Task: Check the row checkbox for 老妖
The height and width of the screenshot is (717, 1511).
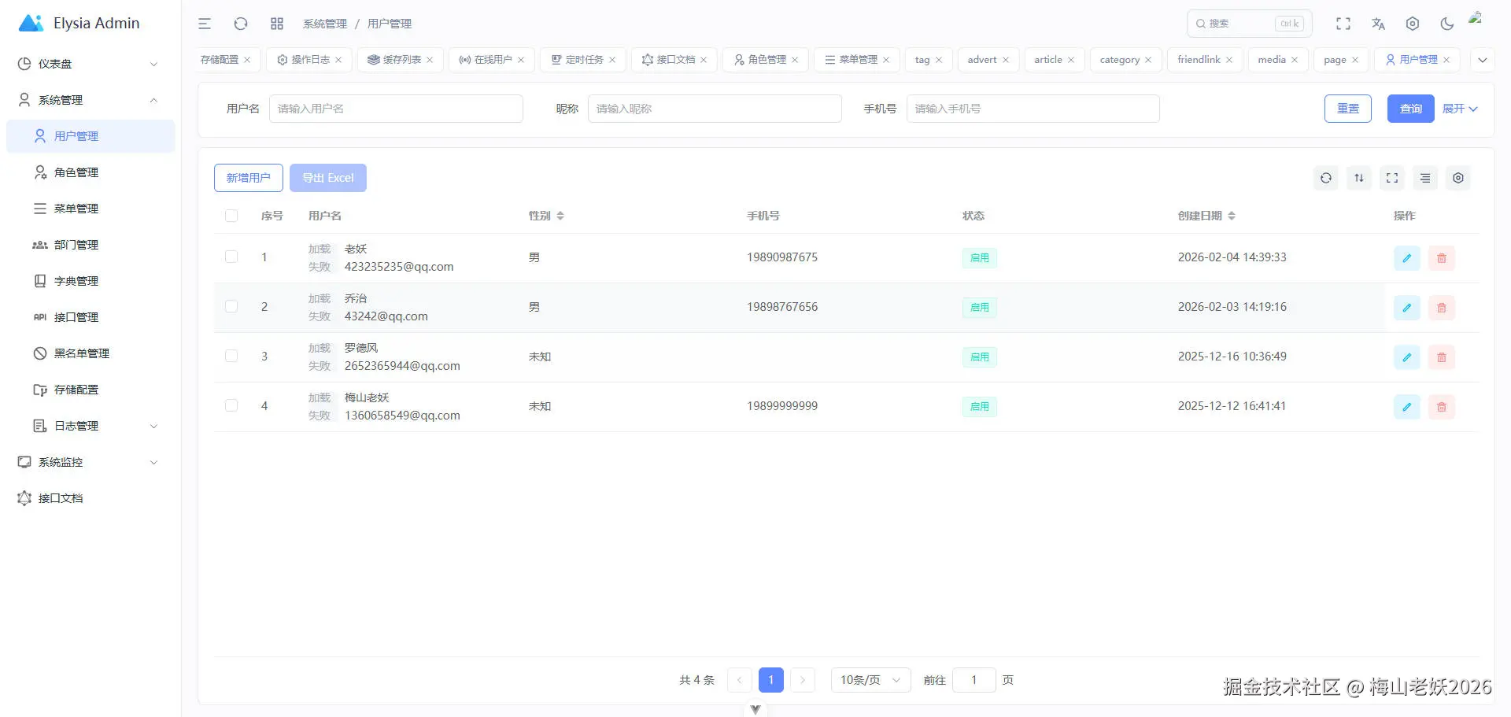Action: click(231, 257)
